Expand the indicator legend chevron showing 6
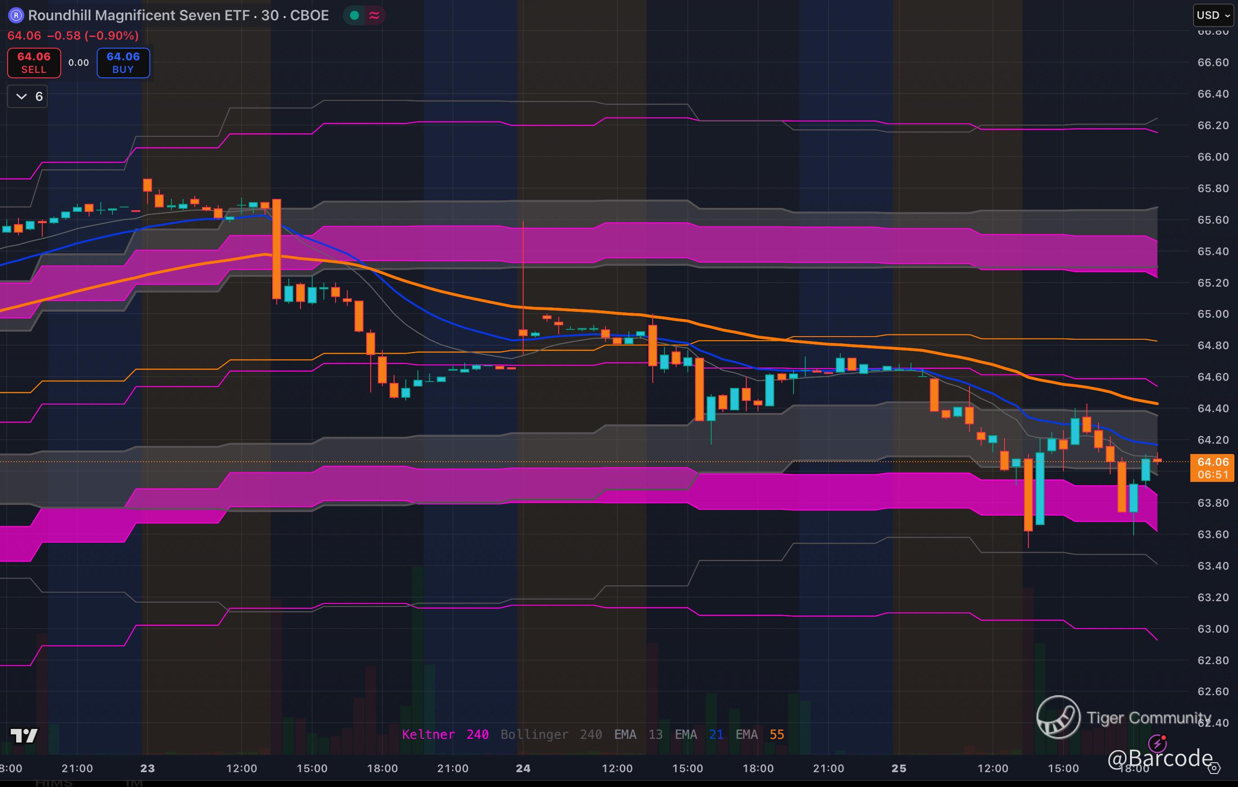Image resolution: width=1238 pixels, height=787 pixels. (22, 96)
